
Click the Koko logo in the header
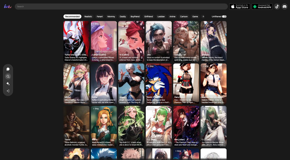[x=8, y=6]
